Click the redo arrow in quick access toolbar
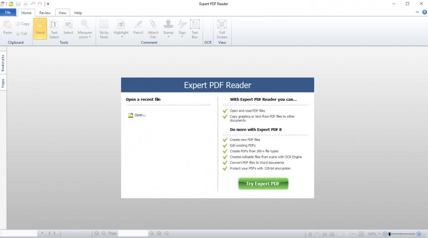This screenshot has height=238, width=428. pos(40,4)
